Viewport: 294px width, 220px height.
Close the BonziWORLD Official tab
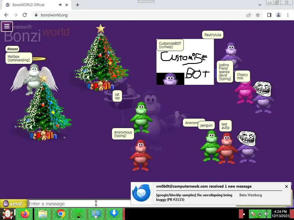(x=67, y=5)
